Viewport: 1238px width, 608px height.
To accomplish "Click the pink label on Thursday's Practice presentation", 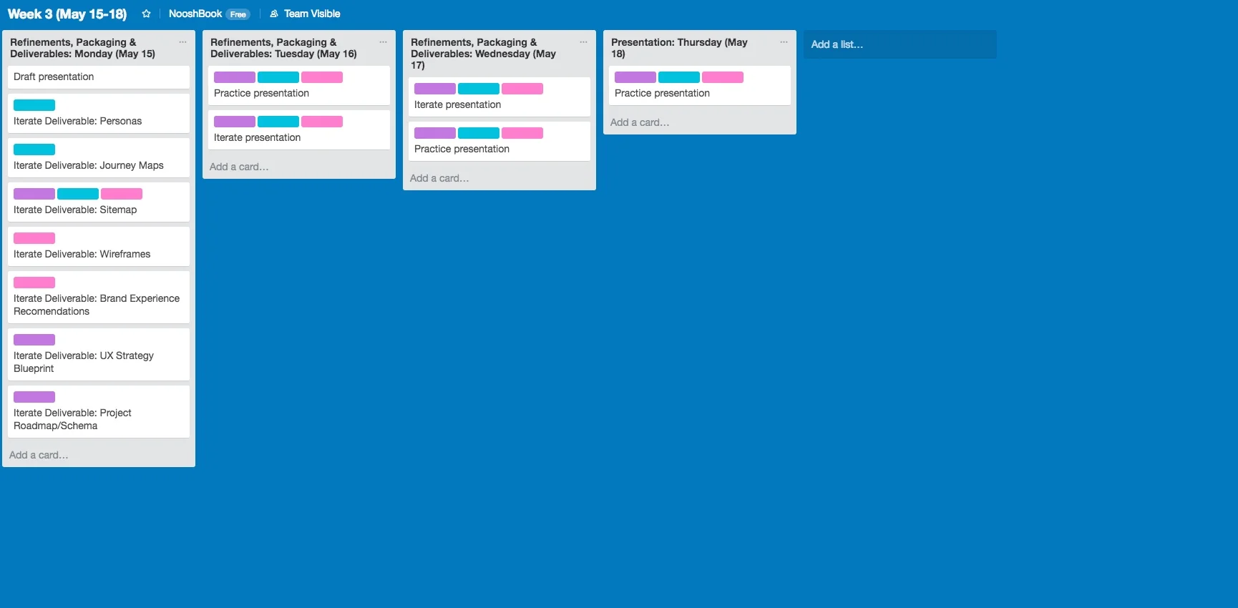I will point(723,77).
